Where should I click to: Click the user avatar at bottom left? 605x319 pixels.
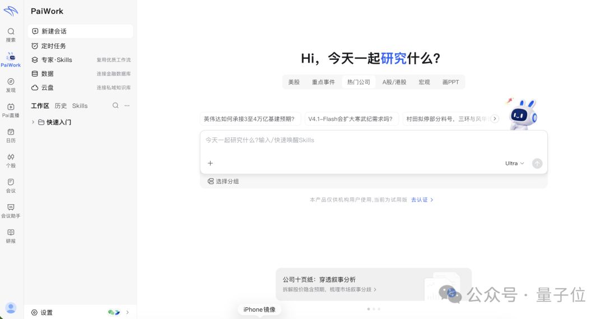(11, 308)
